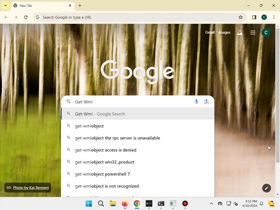Open the Photo by Kai Rennert link
Image resolution: width=280 pixels, height=210 pixels.
pos(28,188)
